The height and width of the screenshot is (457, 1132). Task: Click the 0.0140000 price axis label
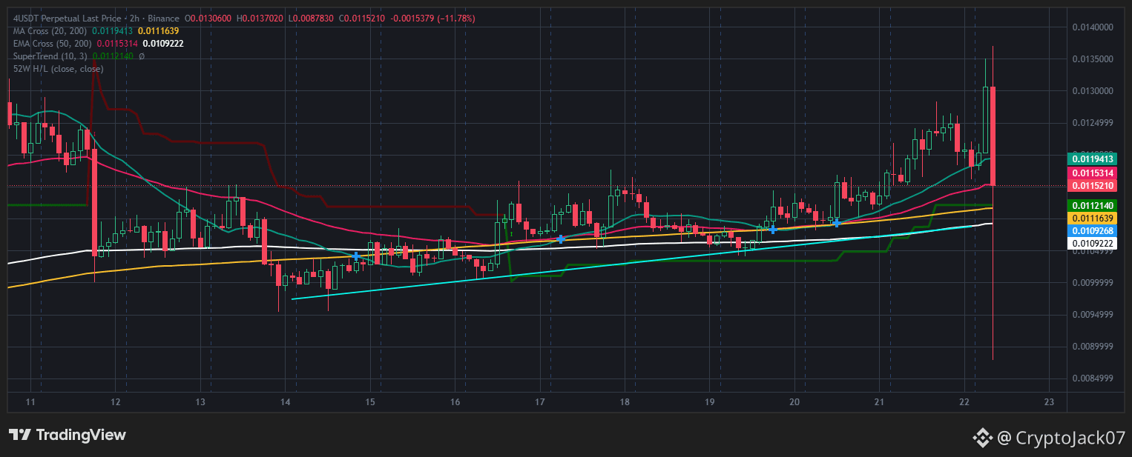click(x=1093, y=27)
